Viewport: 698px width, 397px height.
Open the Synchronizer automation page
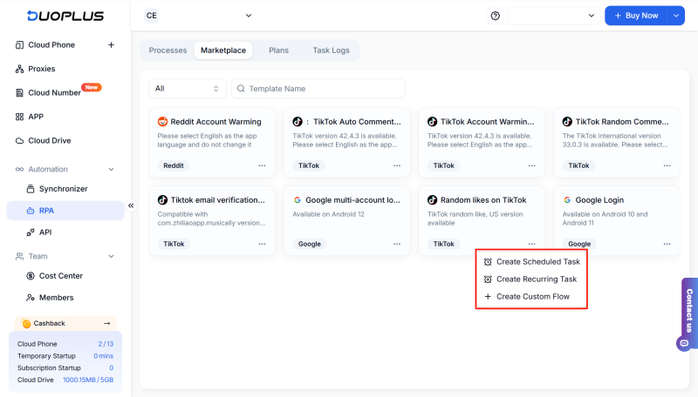pyautogui.click(x=63, y=188)
